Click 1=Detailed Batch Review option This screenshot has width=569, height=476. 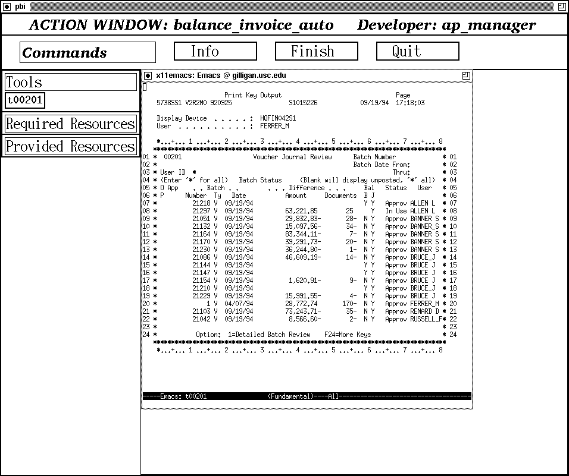pos(269,335)
